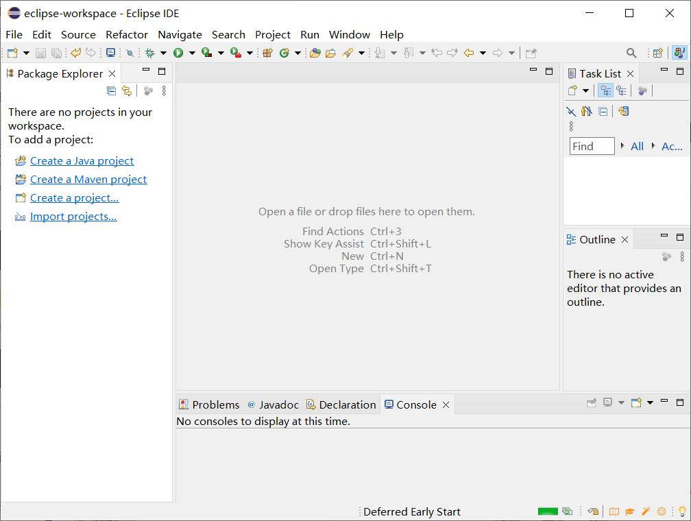
Task: Toggle Hide Completed Tasks in Task List
Action: pos(571,112)
